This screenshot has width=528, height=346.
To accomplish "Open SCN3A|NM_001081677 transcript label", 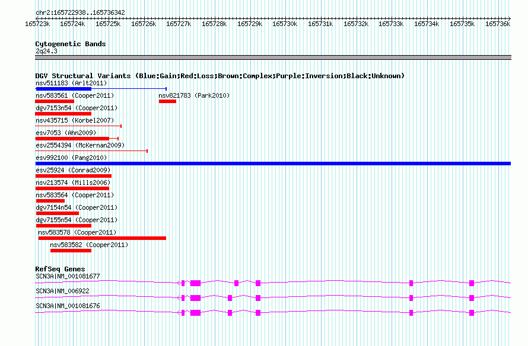I will pos(68,277).
